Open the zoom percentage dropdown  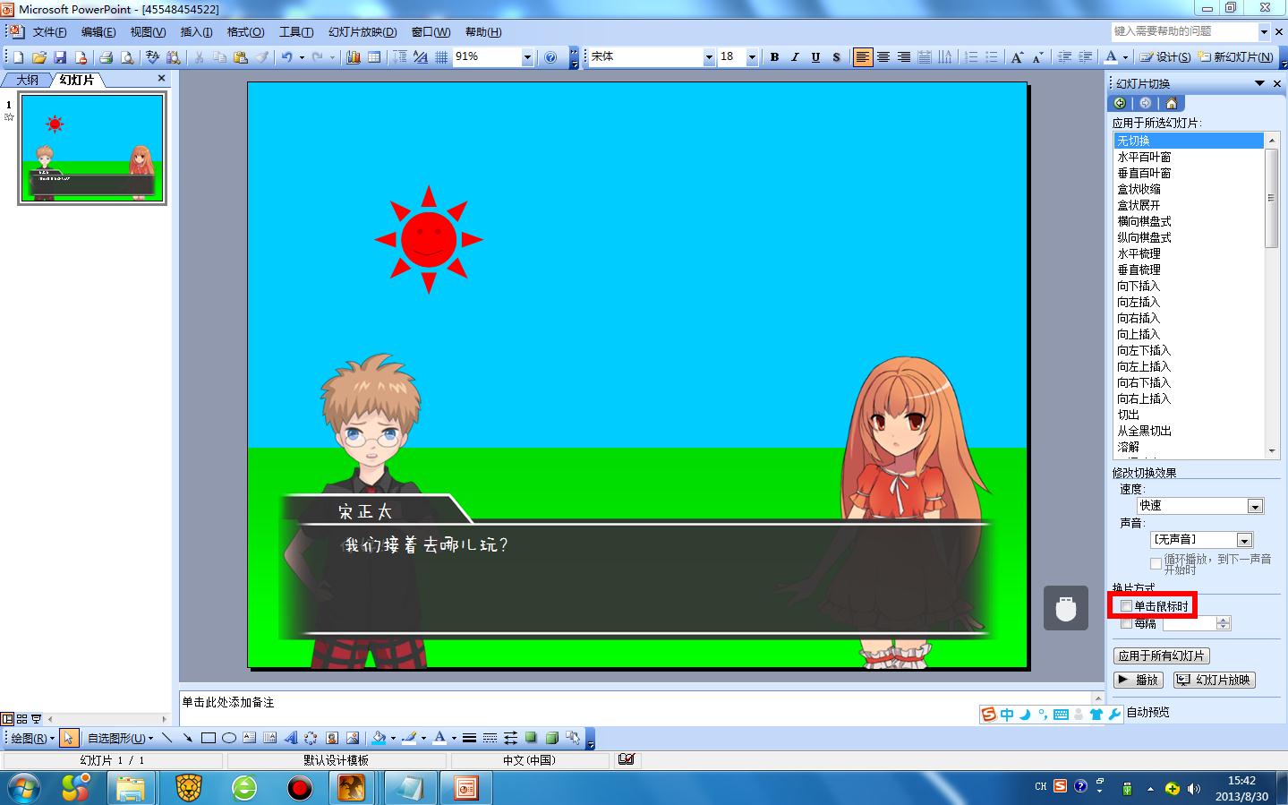(527, 57)
